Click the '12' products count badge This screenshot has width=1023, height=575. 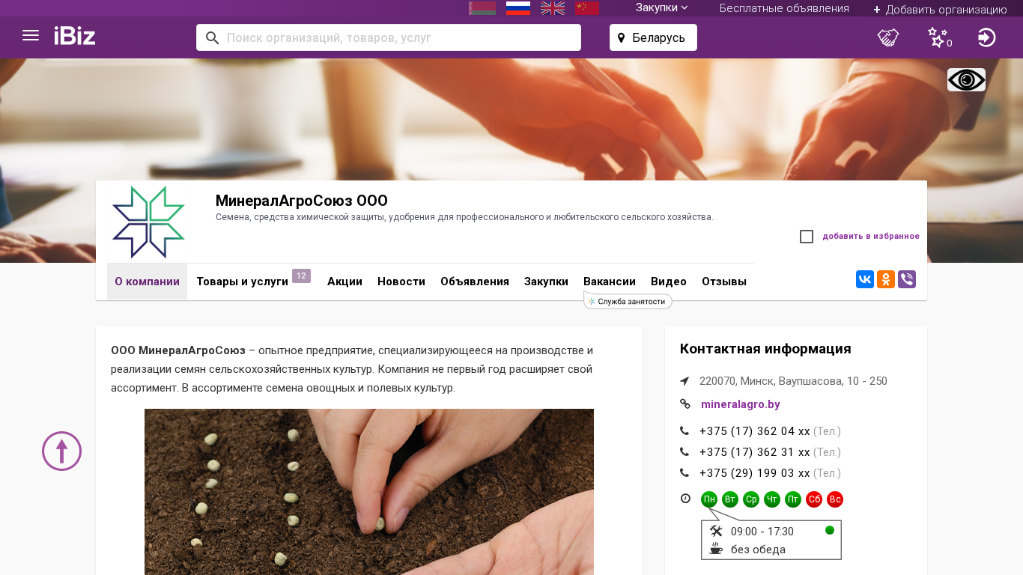coord(301,276)
